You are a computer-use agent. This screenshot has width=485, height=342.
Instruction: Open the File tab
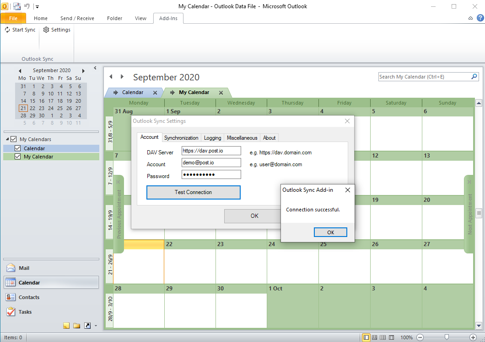[13, 18]
